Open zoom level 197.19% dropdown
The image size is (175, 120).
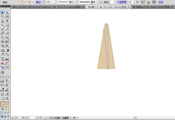[x=20, y=118]
